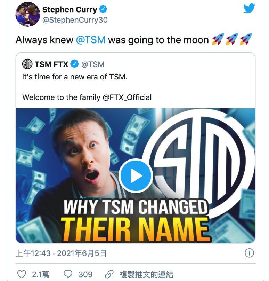Click the TSM round logo avatar in the quoted tweet

coord(27,64)
